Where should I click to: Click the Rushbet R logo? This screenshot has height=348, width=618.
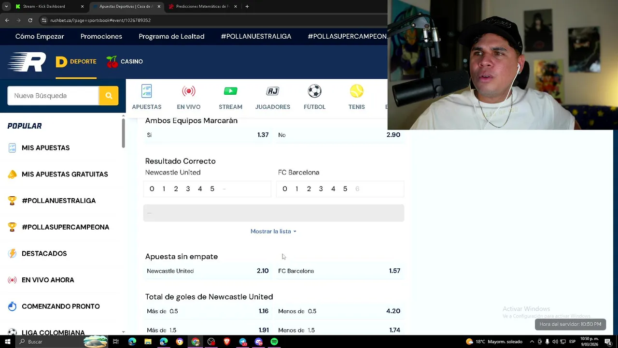[x=27, y=62]
